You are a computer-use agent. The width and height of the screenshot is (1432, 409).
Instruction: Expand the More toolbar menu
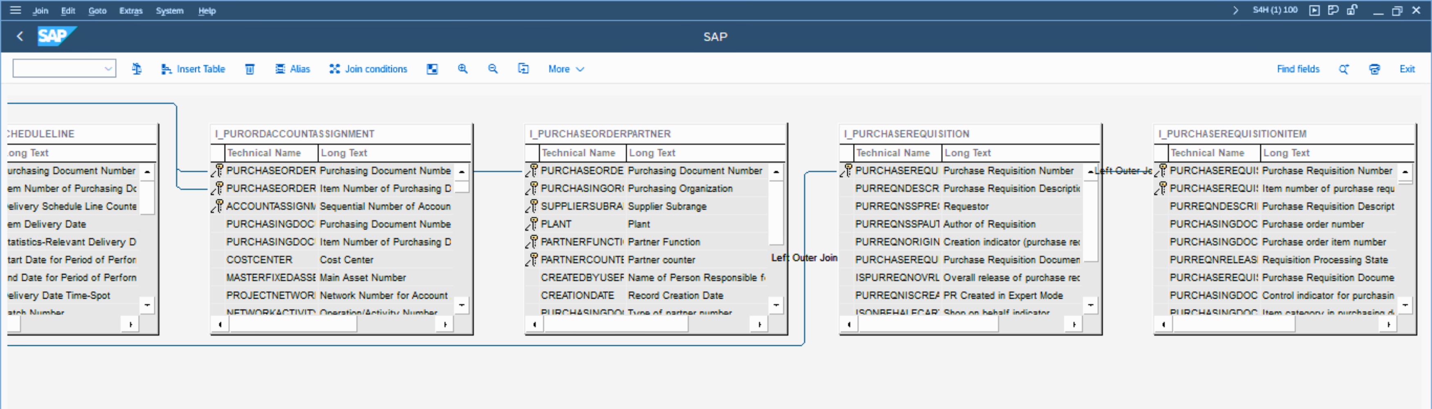tap(566, 69)
